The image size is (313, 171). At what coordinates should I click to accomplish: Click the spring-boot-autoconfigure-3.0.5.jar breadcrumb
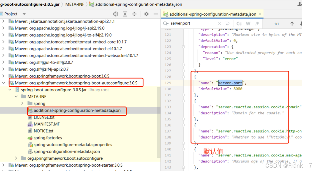[x=30, y=4]
